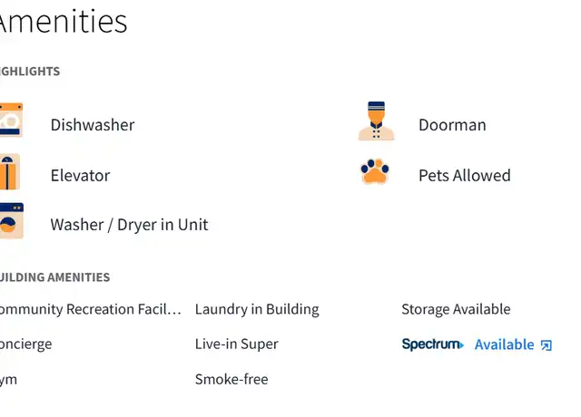Click the Pets Allowed paw icon
This screenshot has width=581, height=417.
pyautogui.click(x=375, y=171)
